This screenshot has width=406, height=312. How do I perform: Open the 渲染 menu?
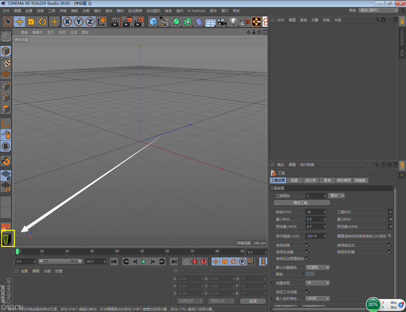coord(109,11)
